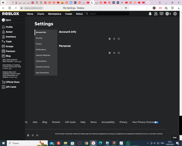
Task: Open the Friends icon in Roblox header
Action: pyautogui.click(x=156, y=14)
